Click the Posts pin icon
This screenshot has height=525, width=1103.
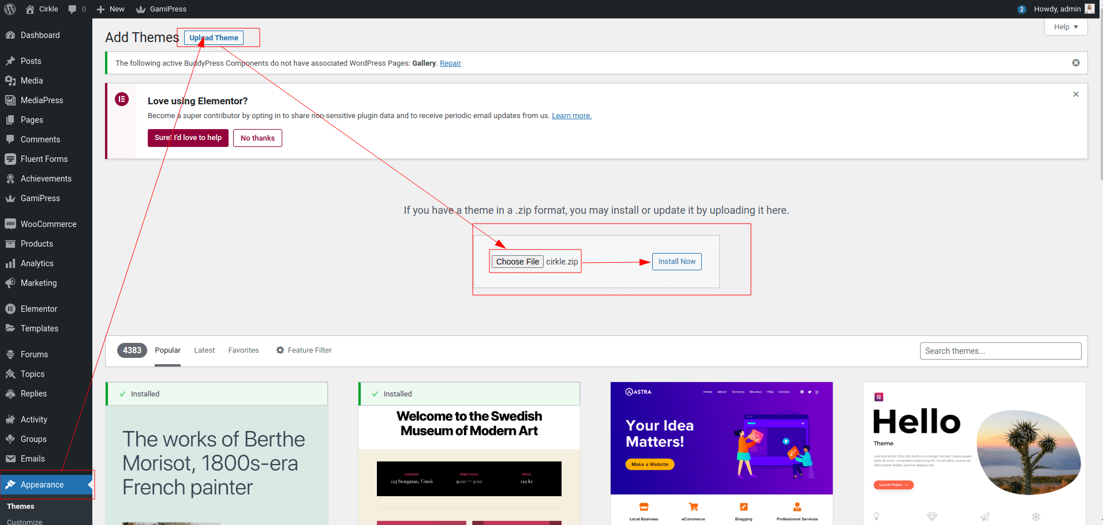[x=10, y=61]
